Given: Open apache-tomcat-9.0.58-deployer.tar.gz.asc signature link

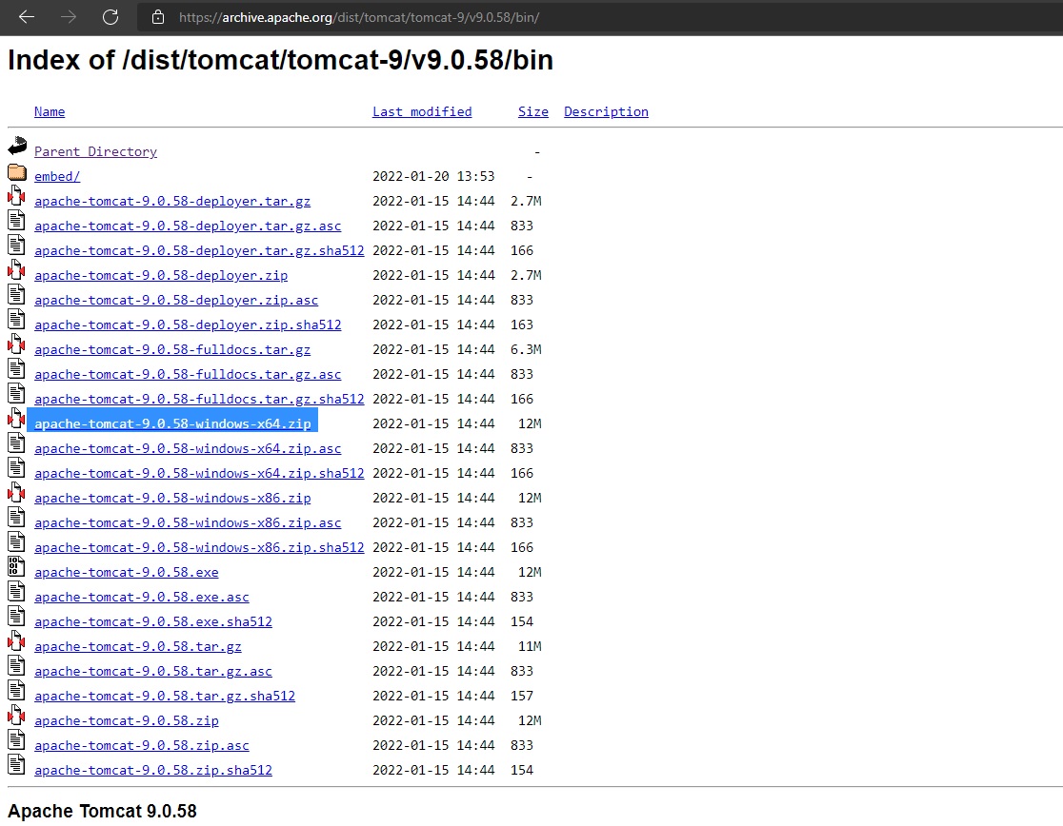Looking at the screenshot, I should (188, 226).
